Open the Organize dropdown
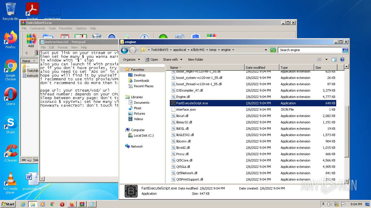The width and height of the screenshot is (371, 208). pos(131,60)
